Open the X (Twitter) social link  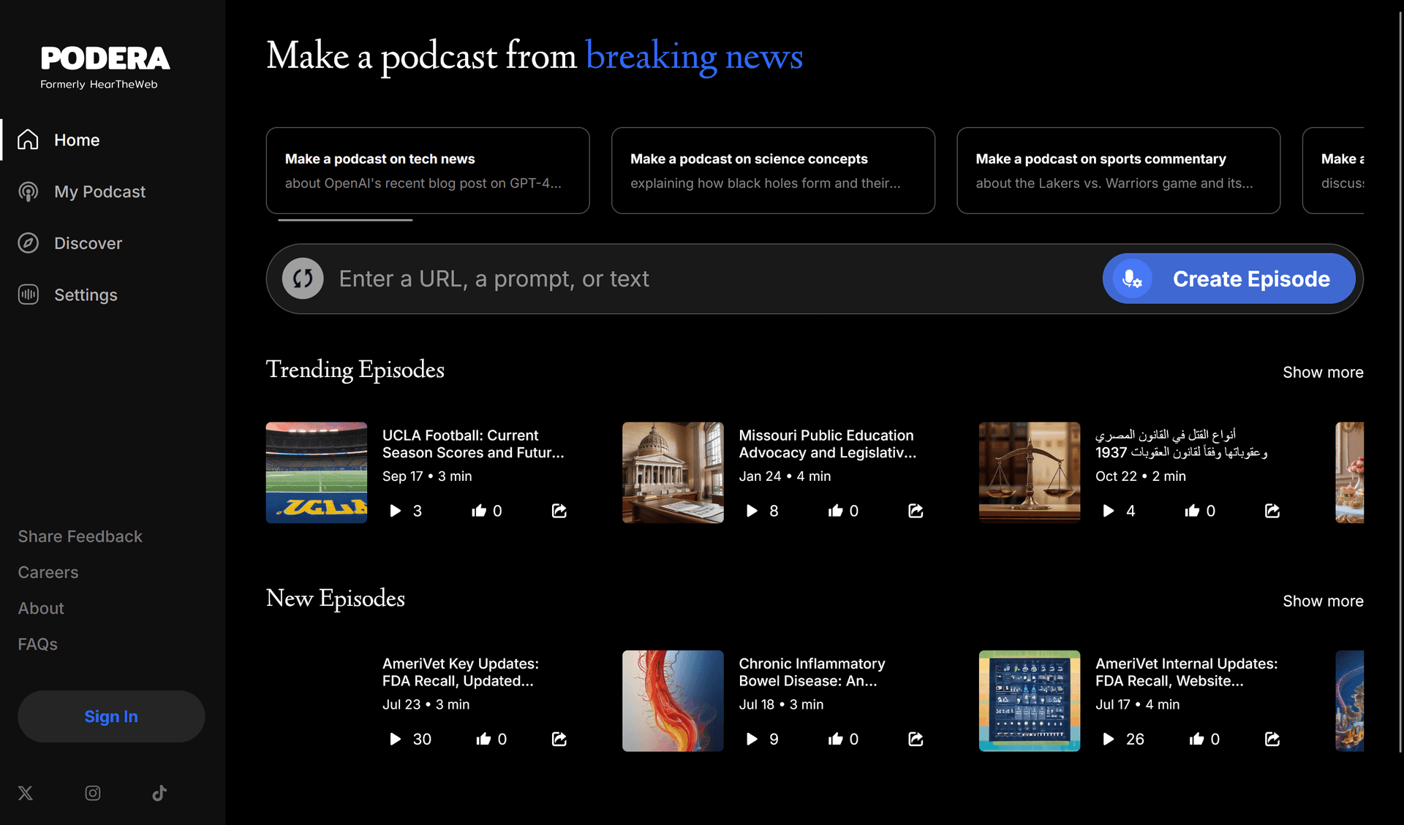[x=26, y=794]
